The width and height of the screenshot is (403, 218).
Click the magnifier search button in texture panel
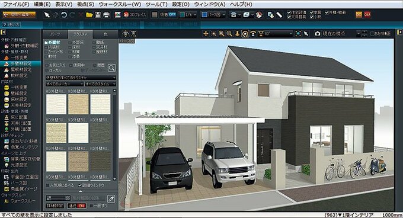[x=111, y=68]
